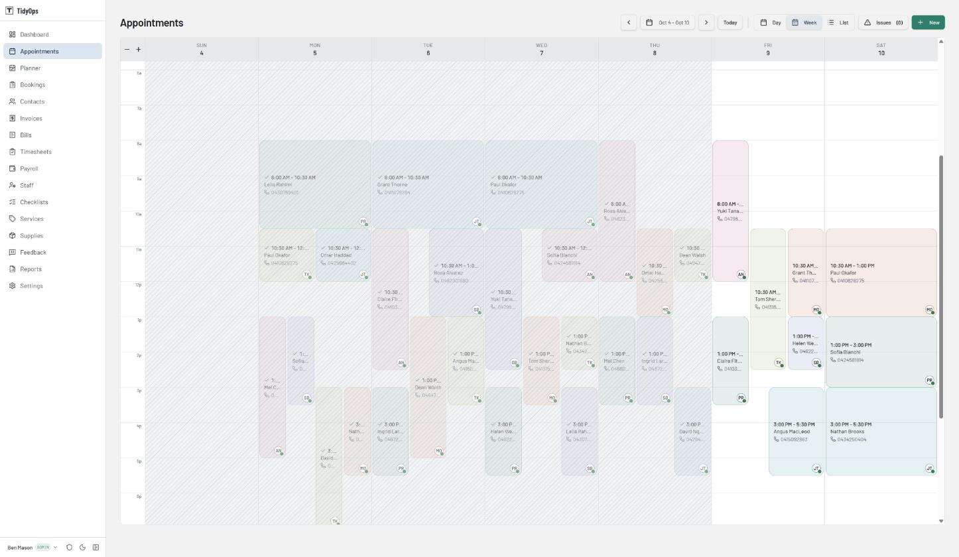Go to Bookings section
Image resolution: width=959 pixels, height=557 pixels.
click(x=52, y=85)
